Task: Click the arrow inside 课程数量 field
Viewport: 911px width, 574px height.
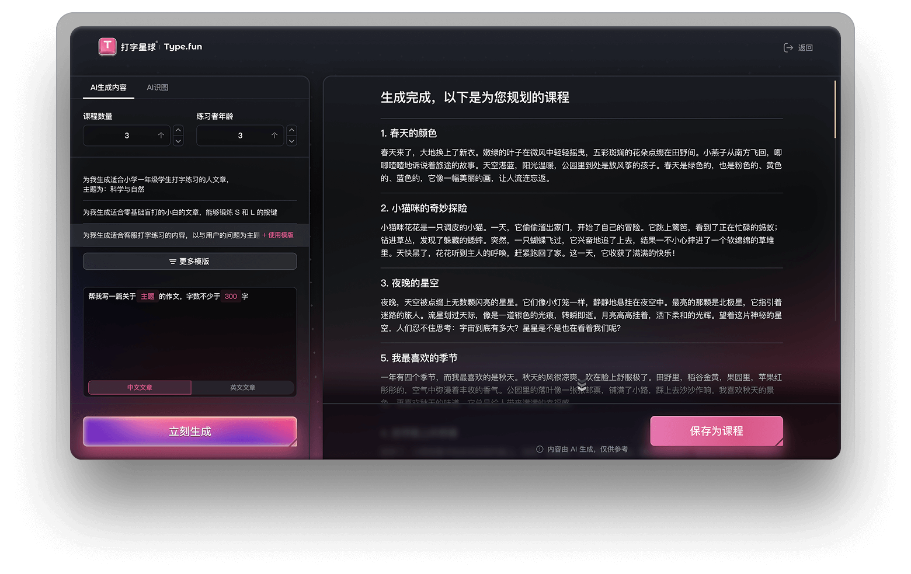Action: click(x=161, y=135)
